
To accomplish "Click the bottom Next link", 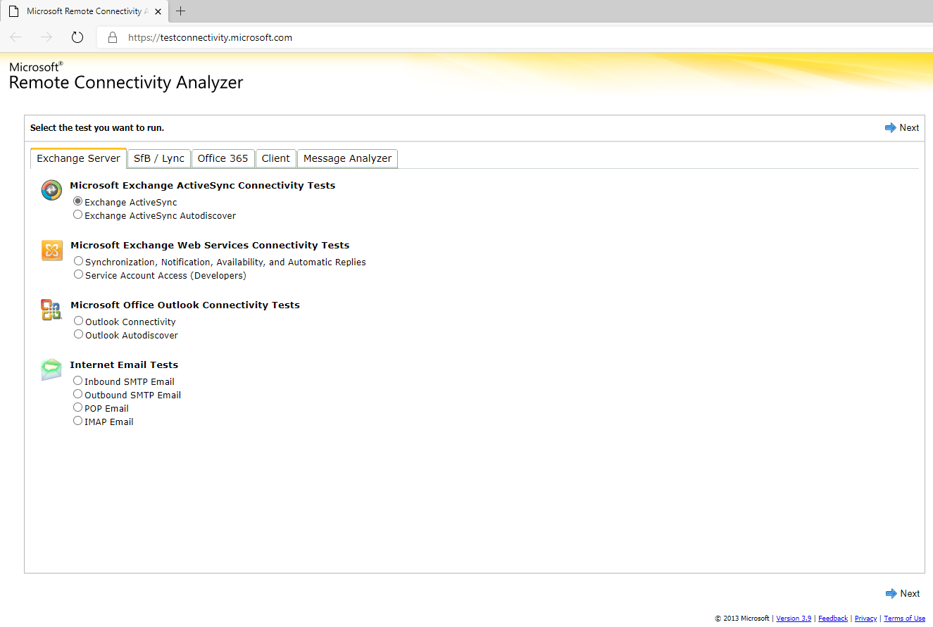I will click(x=910, y=593).
